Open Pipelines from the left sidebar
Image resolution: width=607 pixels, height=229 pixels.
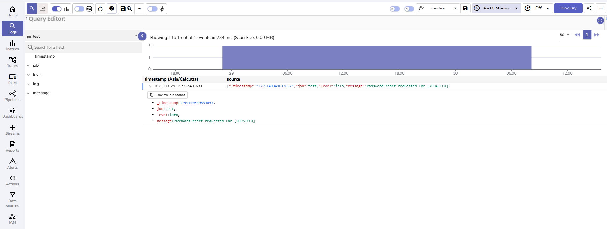coord(12,96)
